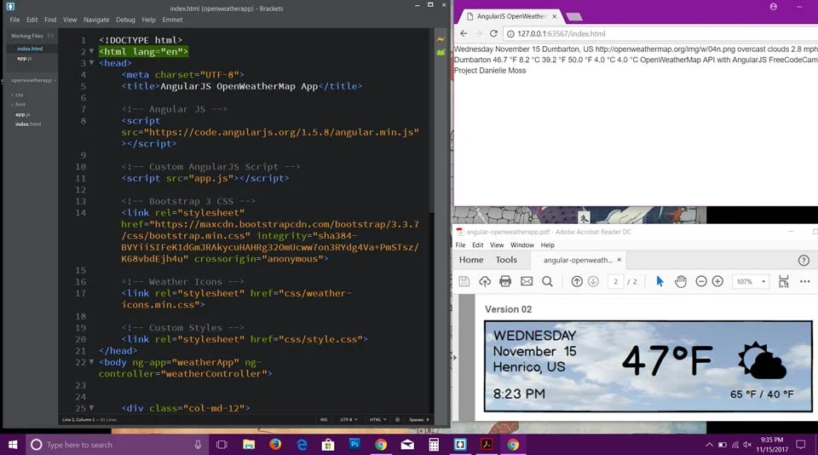Select the AngularJS OpenWeather Chrome tab
This screenshot has height=455, width=818.
(x=511, y=16)
